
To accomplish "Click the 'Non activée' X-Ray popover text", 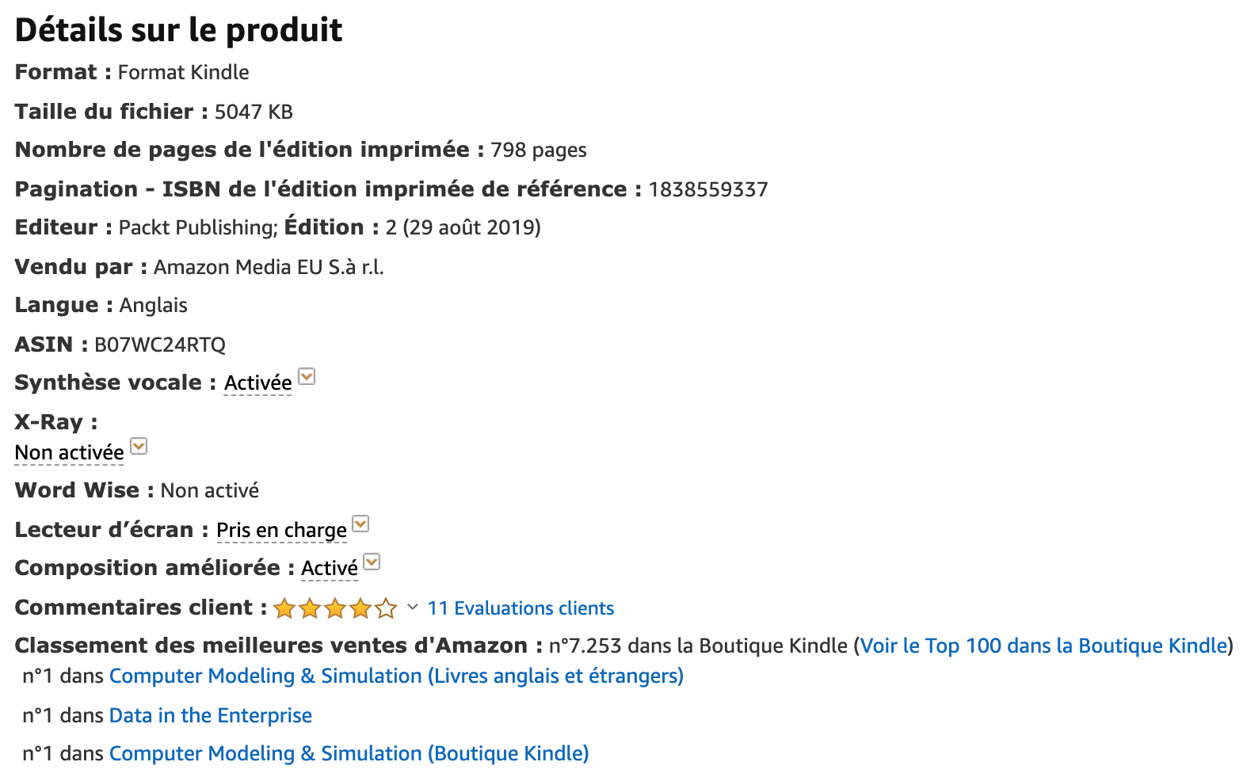I will [x=70, y=453].
